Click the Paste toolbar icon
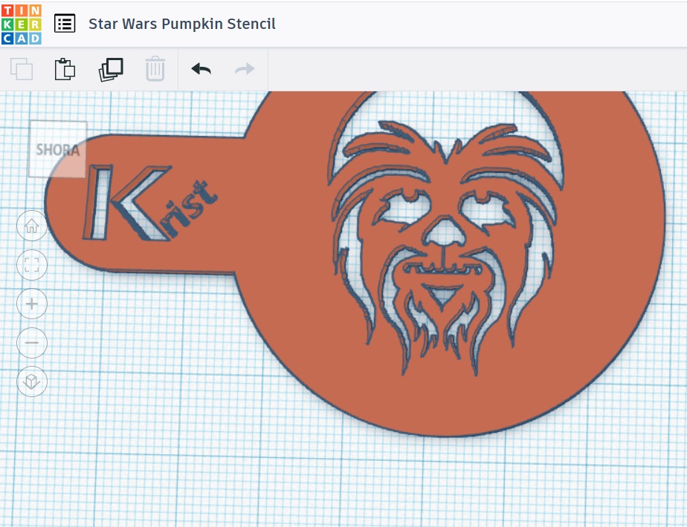Image resolution: width=687 pixels, height=527 pixels. (x=65, y=69)
